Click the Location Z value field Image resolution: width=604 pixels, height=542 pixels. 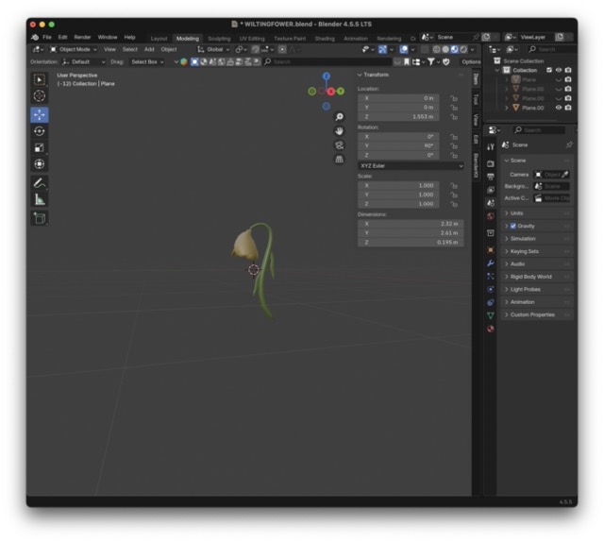(397, 116)
